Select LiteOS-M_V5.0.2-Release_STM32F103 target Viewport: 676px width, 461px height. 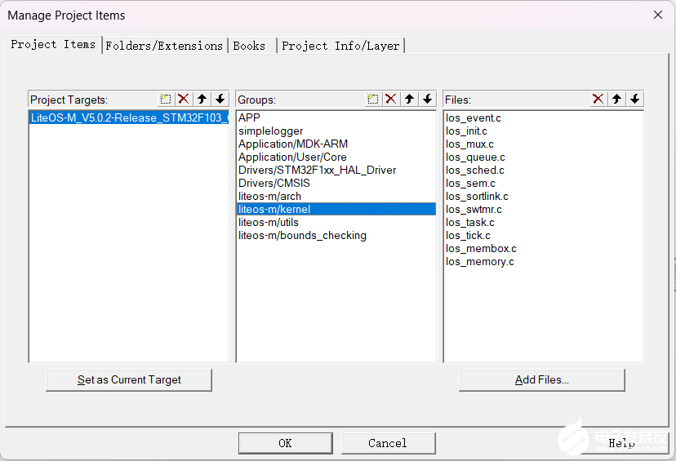(129, 117)
